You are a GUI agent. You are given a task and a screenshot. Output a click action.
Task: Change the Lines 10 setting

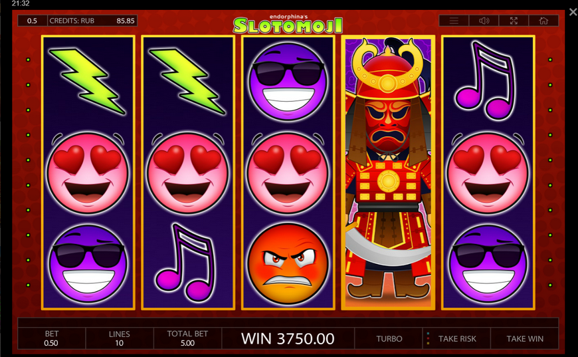click(120, 338)
